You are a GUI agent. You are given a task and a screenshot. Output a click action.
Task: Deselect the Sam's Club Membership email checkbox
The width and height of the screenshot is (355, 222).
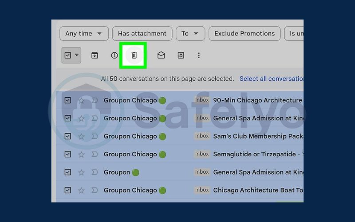point(67,136)
